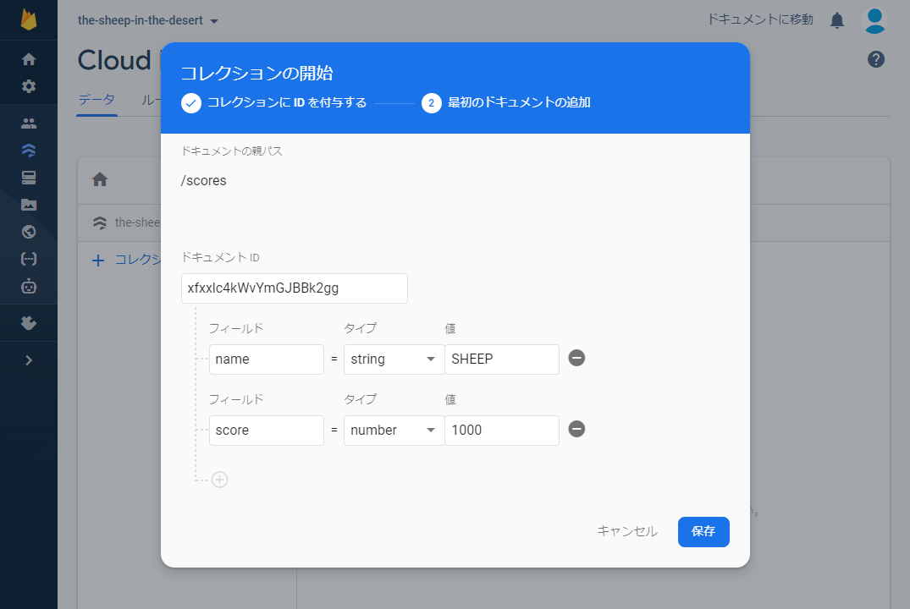This screenshot has width=910, height=609.
Task: Open project settings gear icon
Action: 29,86
